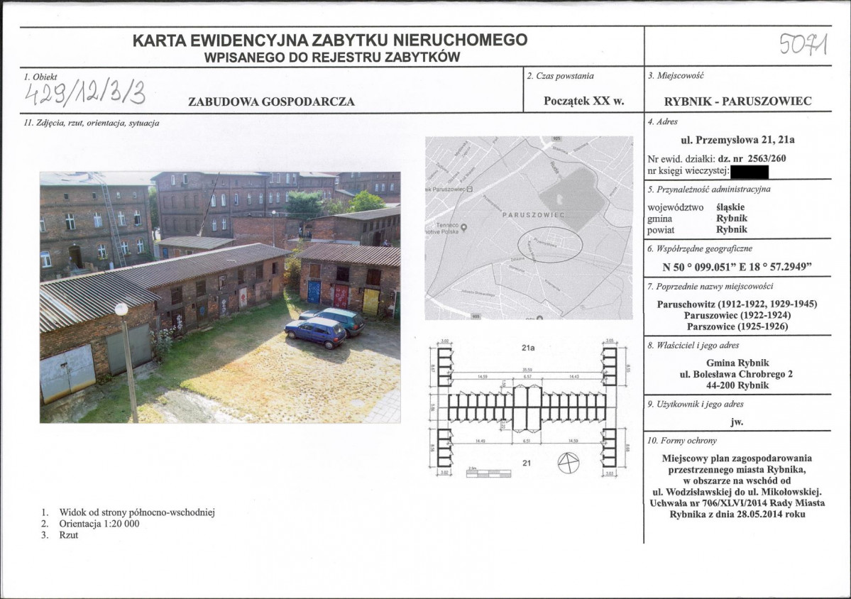Click the text Paruschowitz (1912-1922, 1929-1945)

737,304
